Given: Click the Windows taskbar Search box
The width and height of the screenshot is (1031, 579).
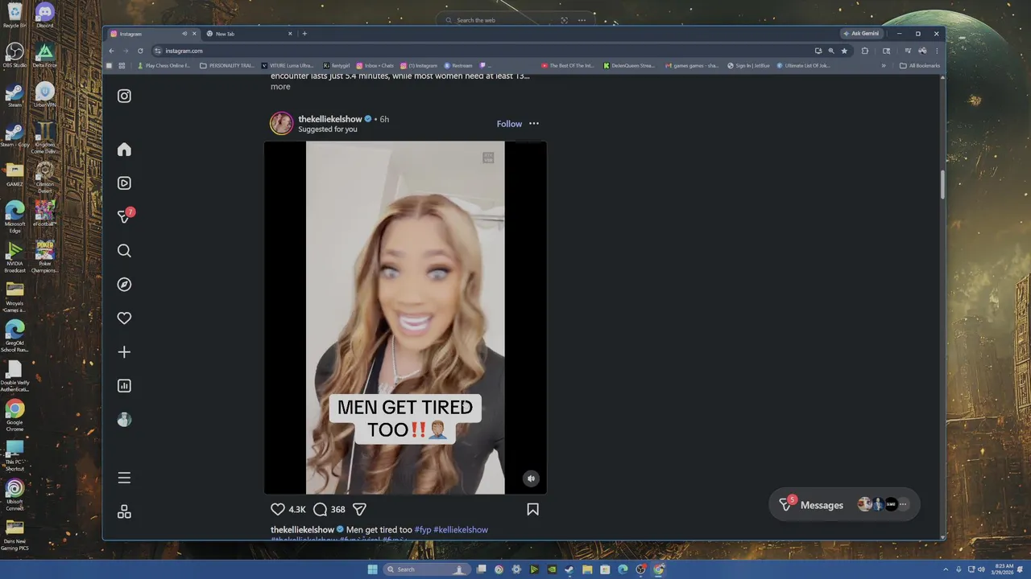Looking at the screenshot, I should [427, 569].
